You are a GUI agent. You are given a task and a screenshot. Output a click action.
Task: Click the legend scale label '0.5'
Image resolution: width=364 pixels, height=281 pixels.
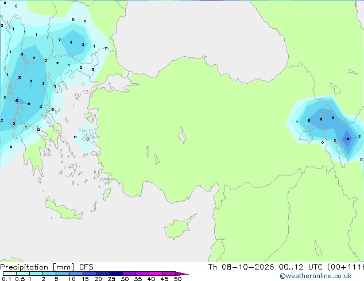(20, 279)
